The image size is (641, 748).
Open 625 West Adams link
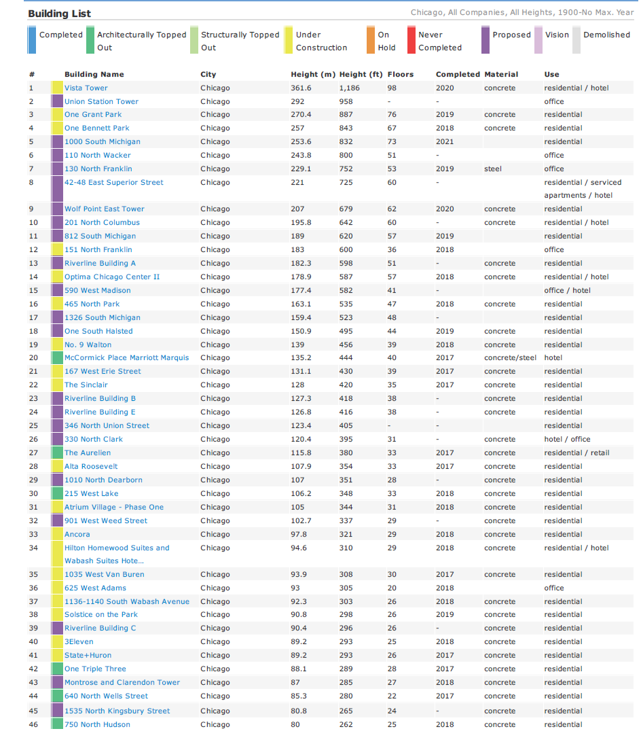[x=95, y=588]
